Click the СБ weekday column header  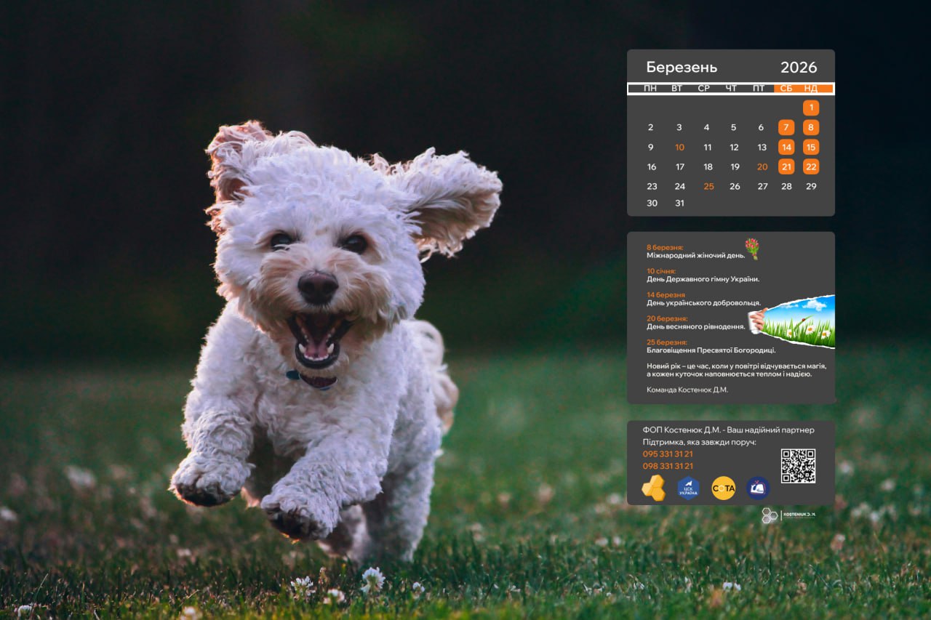(786, 89)
